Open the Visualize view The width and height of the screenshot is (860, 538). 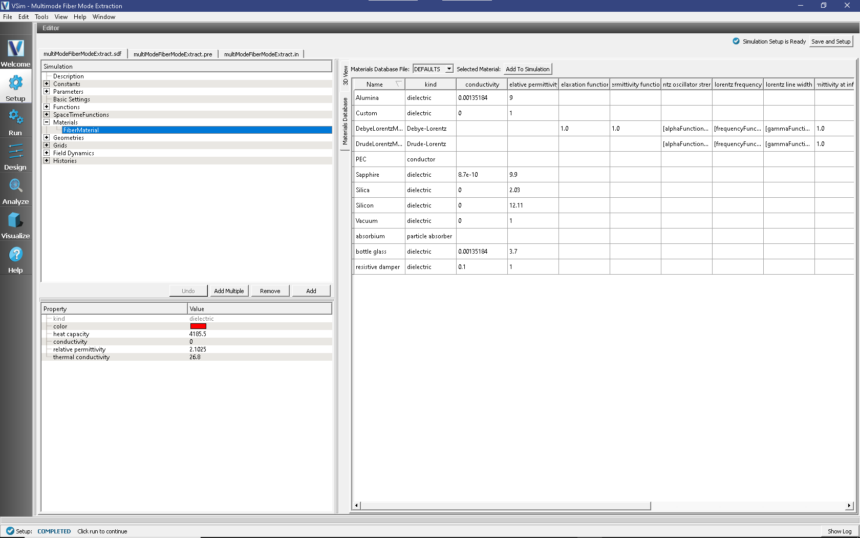pyautogui.click(x=15, y=224)
